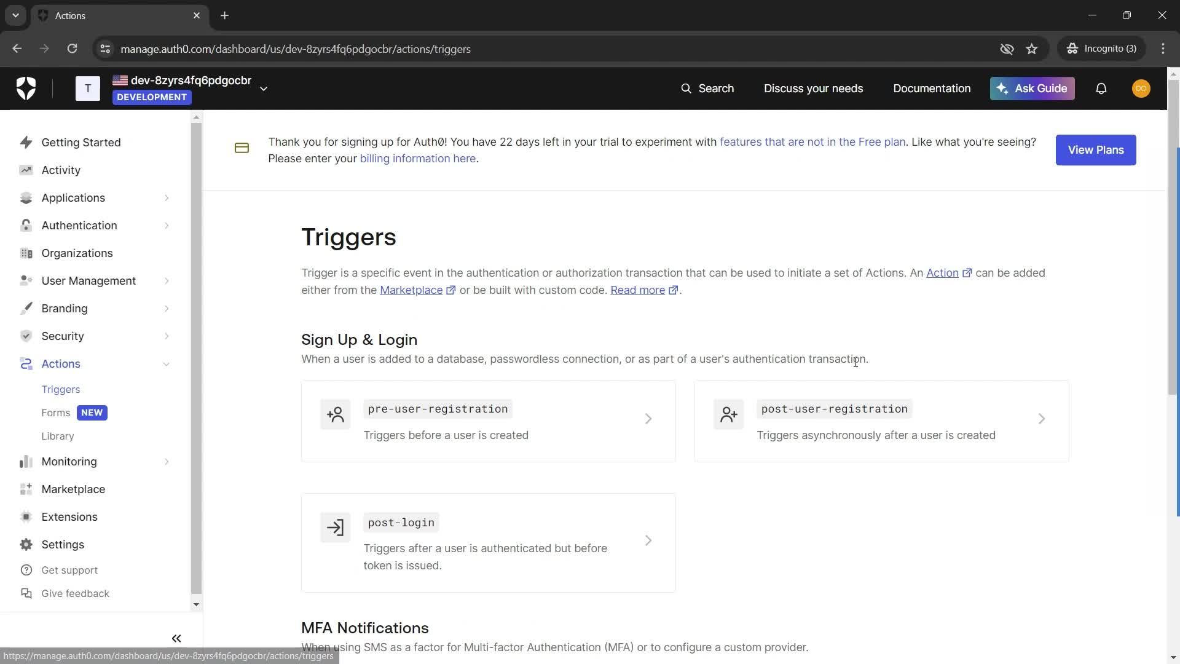Open the tenant avatar T tile

coord(88,89)
